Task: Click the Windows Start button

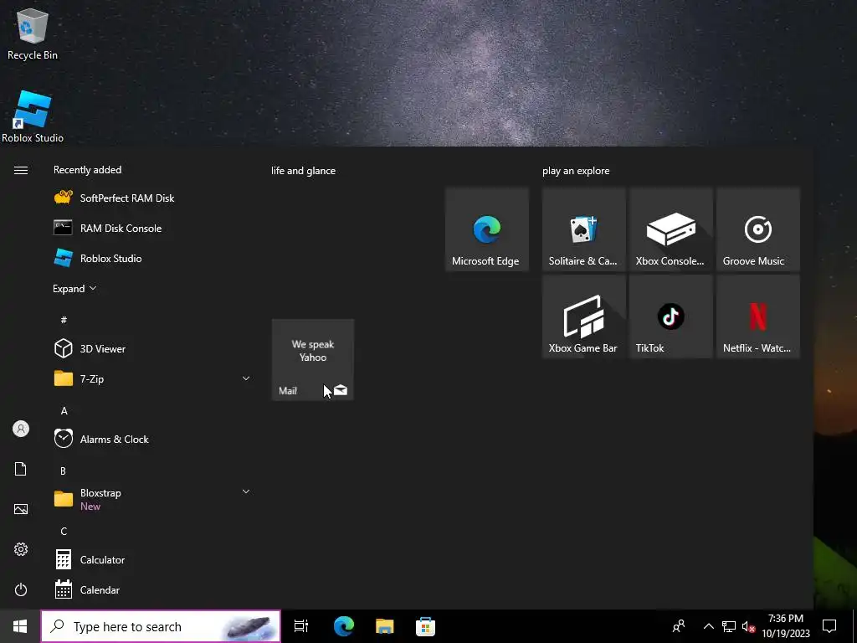Action: pos(20,626)
